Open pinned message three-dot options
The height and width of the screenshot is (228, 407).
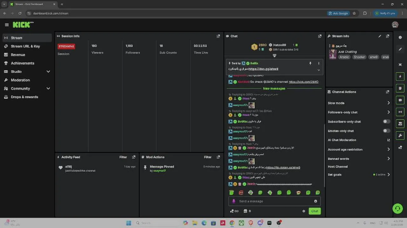[319, 63]
